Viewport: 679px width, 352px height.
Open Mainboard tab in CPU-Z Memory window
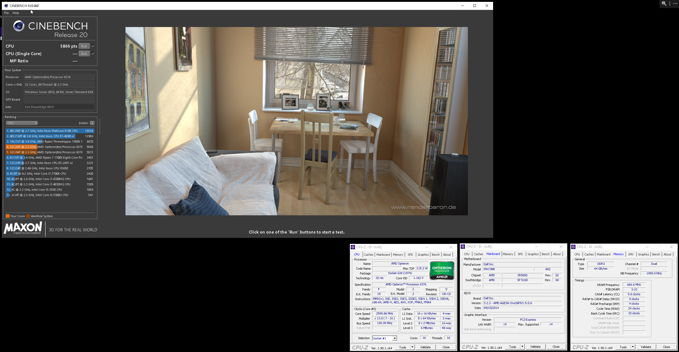pos(604,254)
